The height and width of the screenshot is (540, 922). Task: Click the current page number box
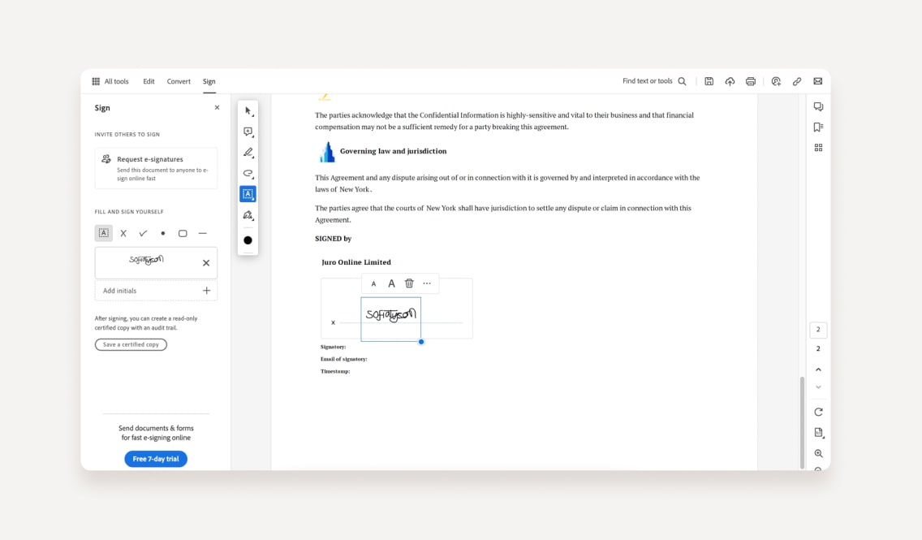(818, 330)
